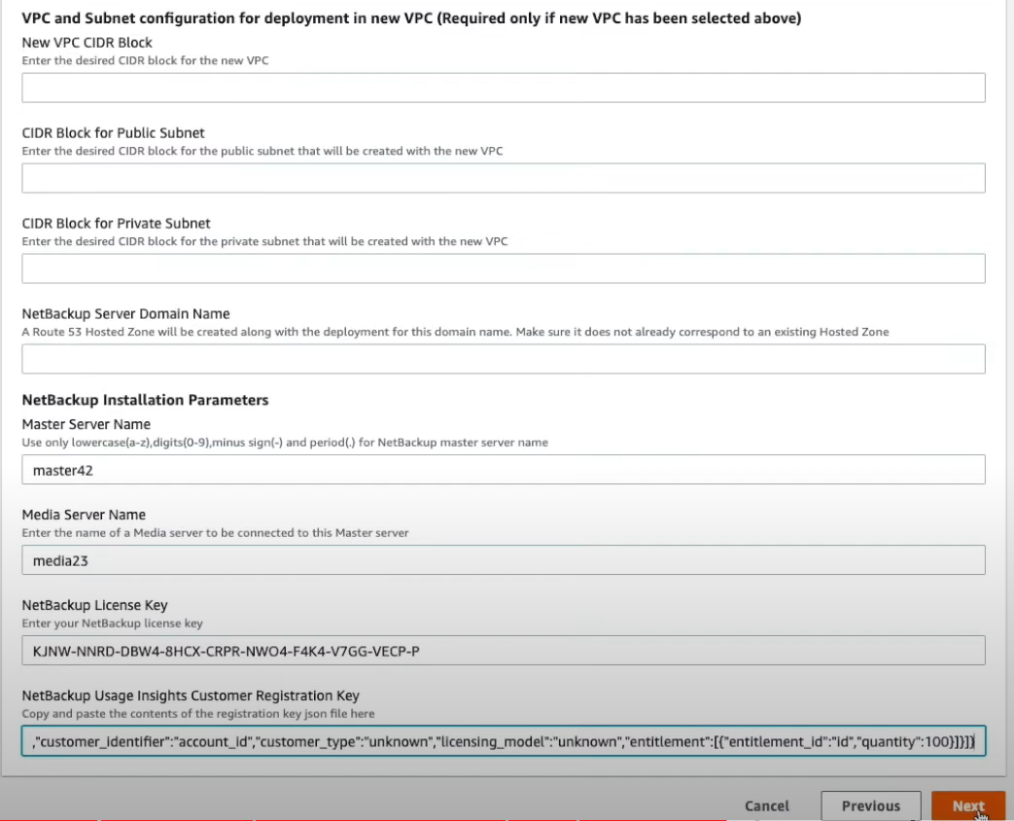This screenshot has height=821, width=1014.
Task: Click the 'Media Server Name' label
Action: pos(84,516)
